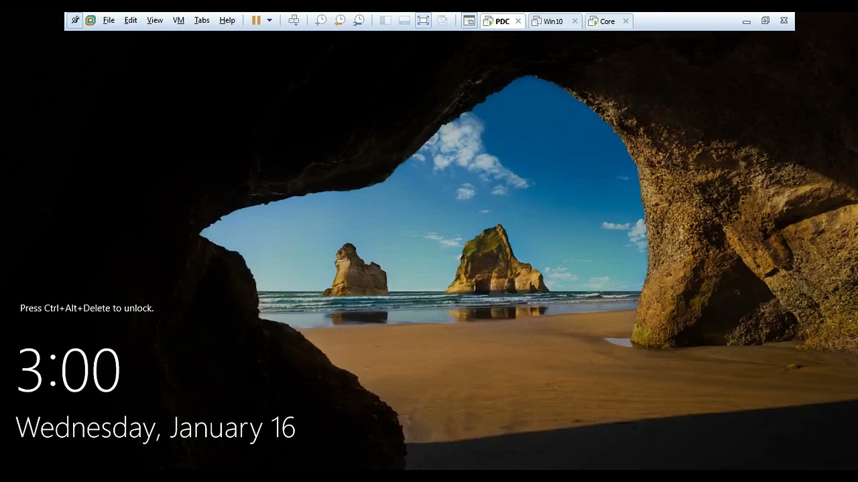Screen dimensions: 858x482
Task: Click the 'Wednesday, January 16' date
Action: [156, 428]
